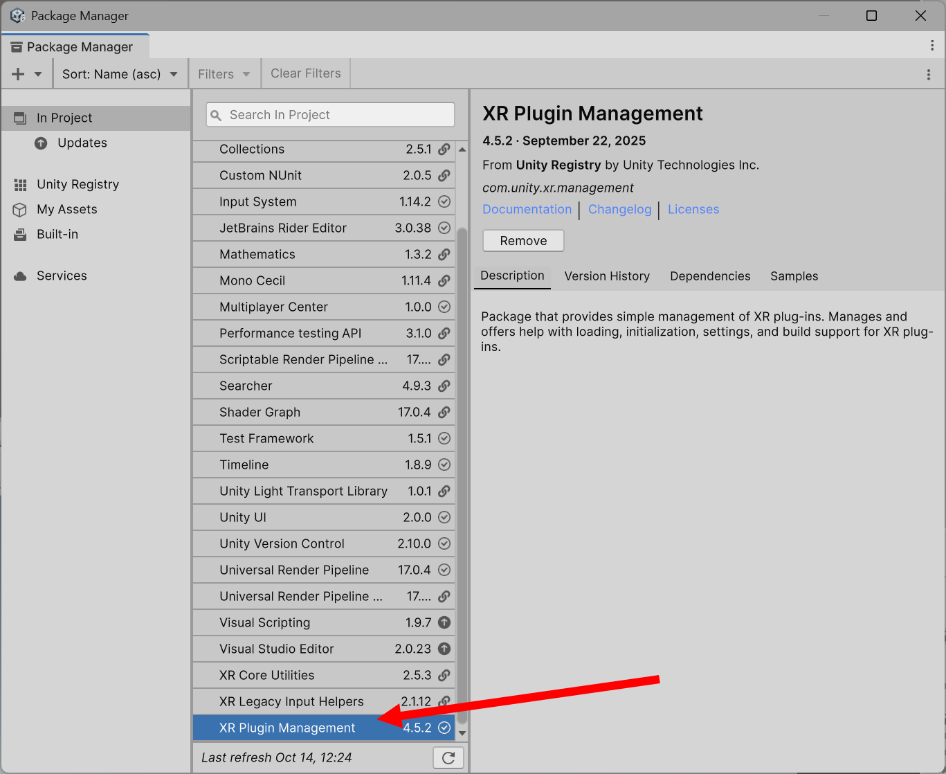Click the Performance testing API link icon
This screenshot has width=946, height=774.
click(x=444, y=333)
